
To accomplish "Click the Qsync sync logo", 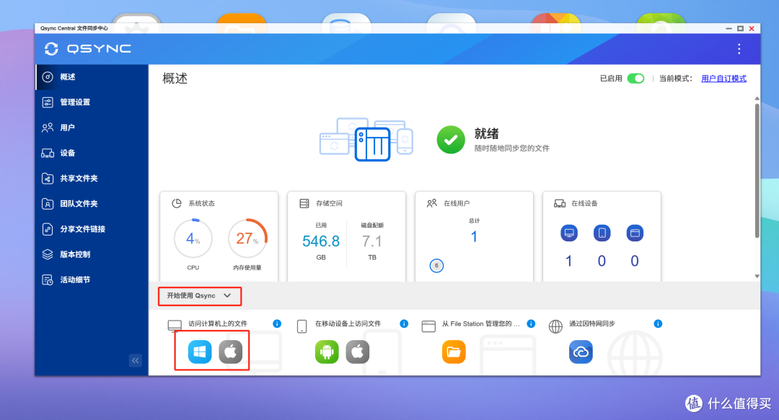I will tap(51, 49).
